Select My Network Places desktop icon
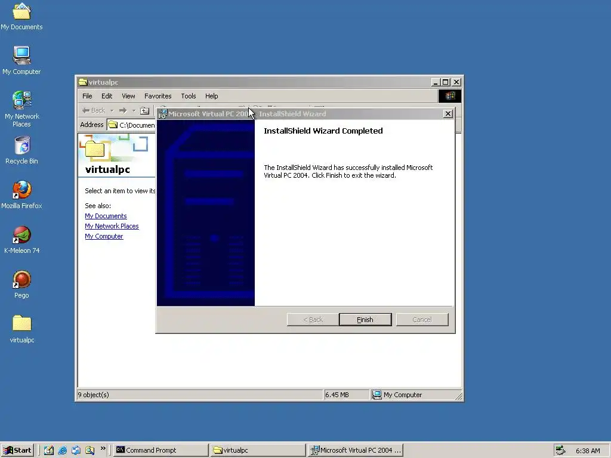 tap(21, 109)
